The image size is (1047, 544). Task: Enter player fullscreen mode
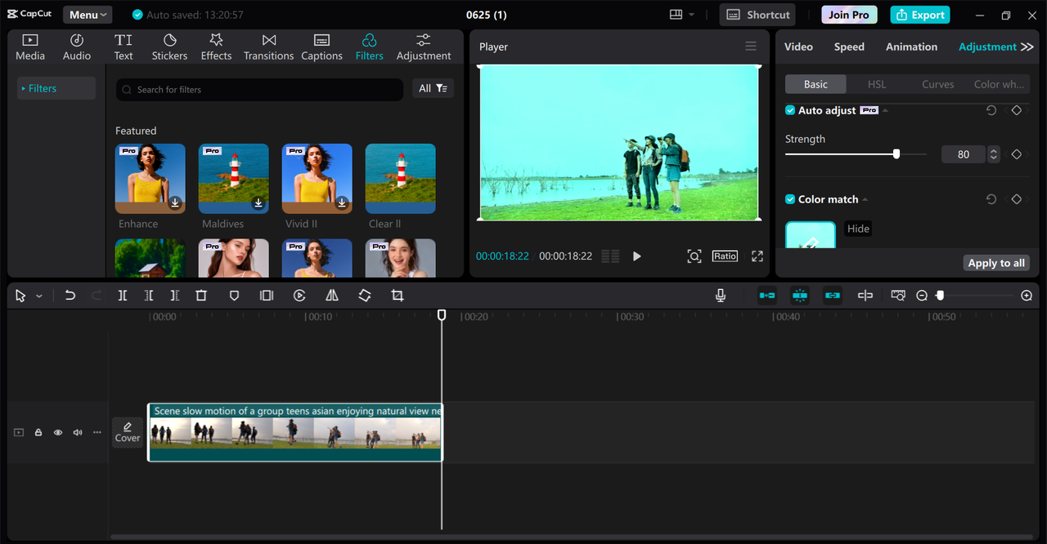click(757, 256)
